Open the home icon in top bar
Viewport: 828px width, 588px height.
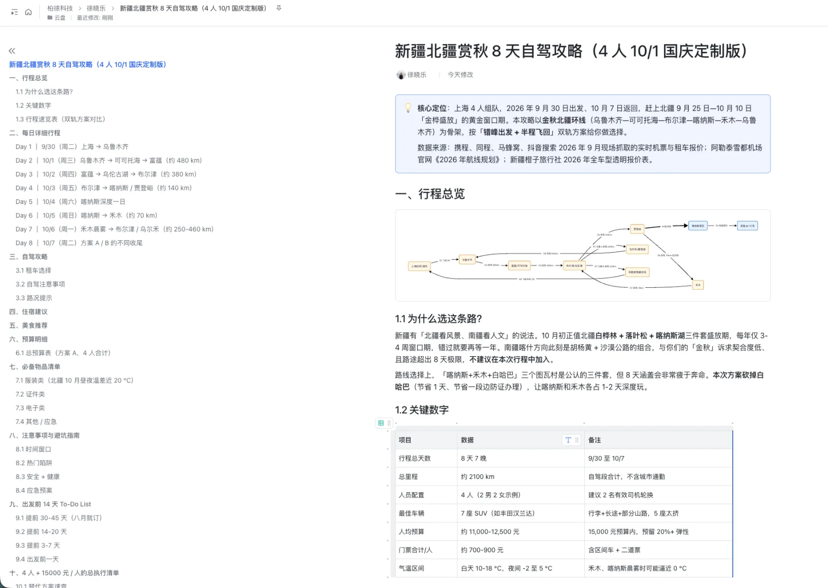coord(28,12)
